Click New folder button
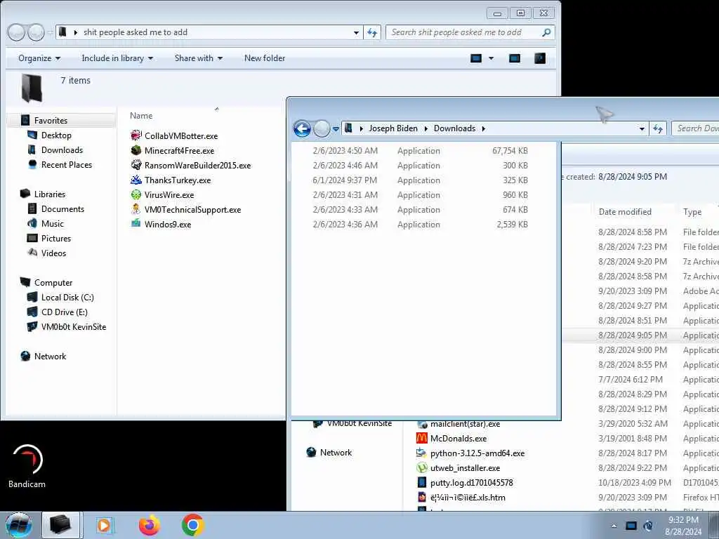The image size is (719, 539). (x=265, y=58)
